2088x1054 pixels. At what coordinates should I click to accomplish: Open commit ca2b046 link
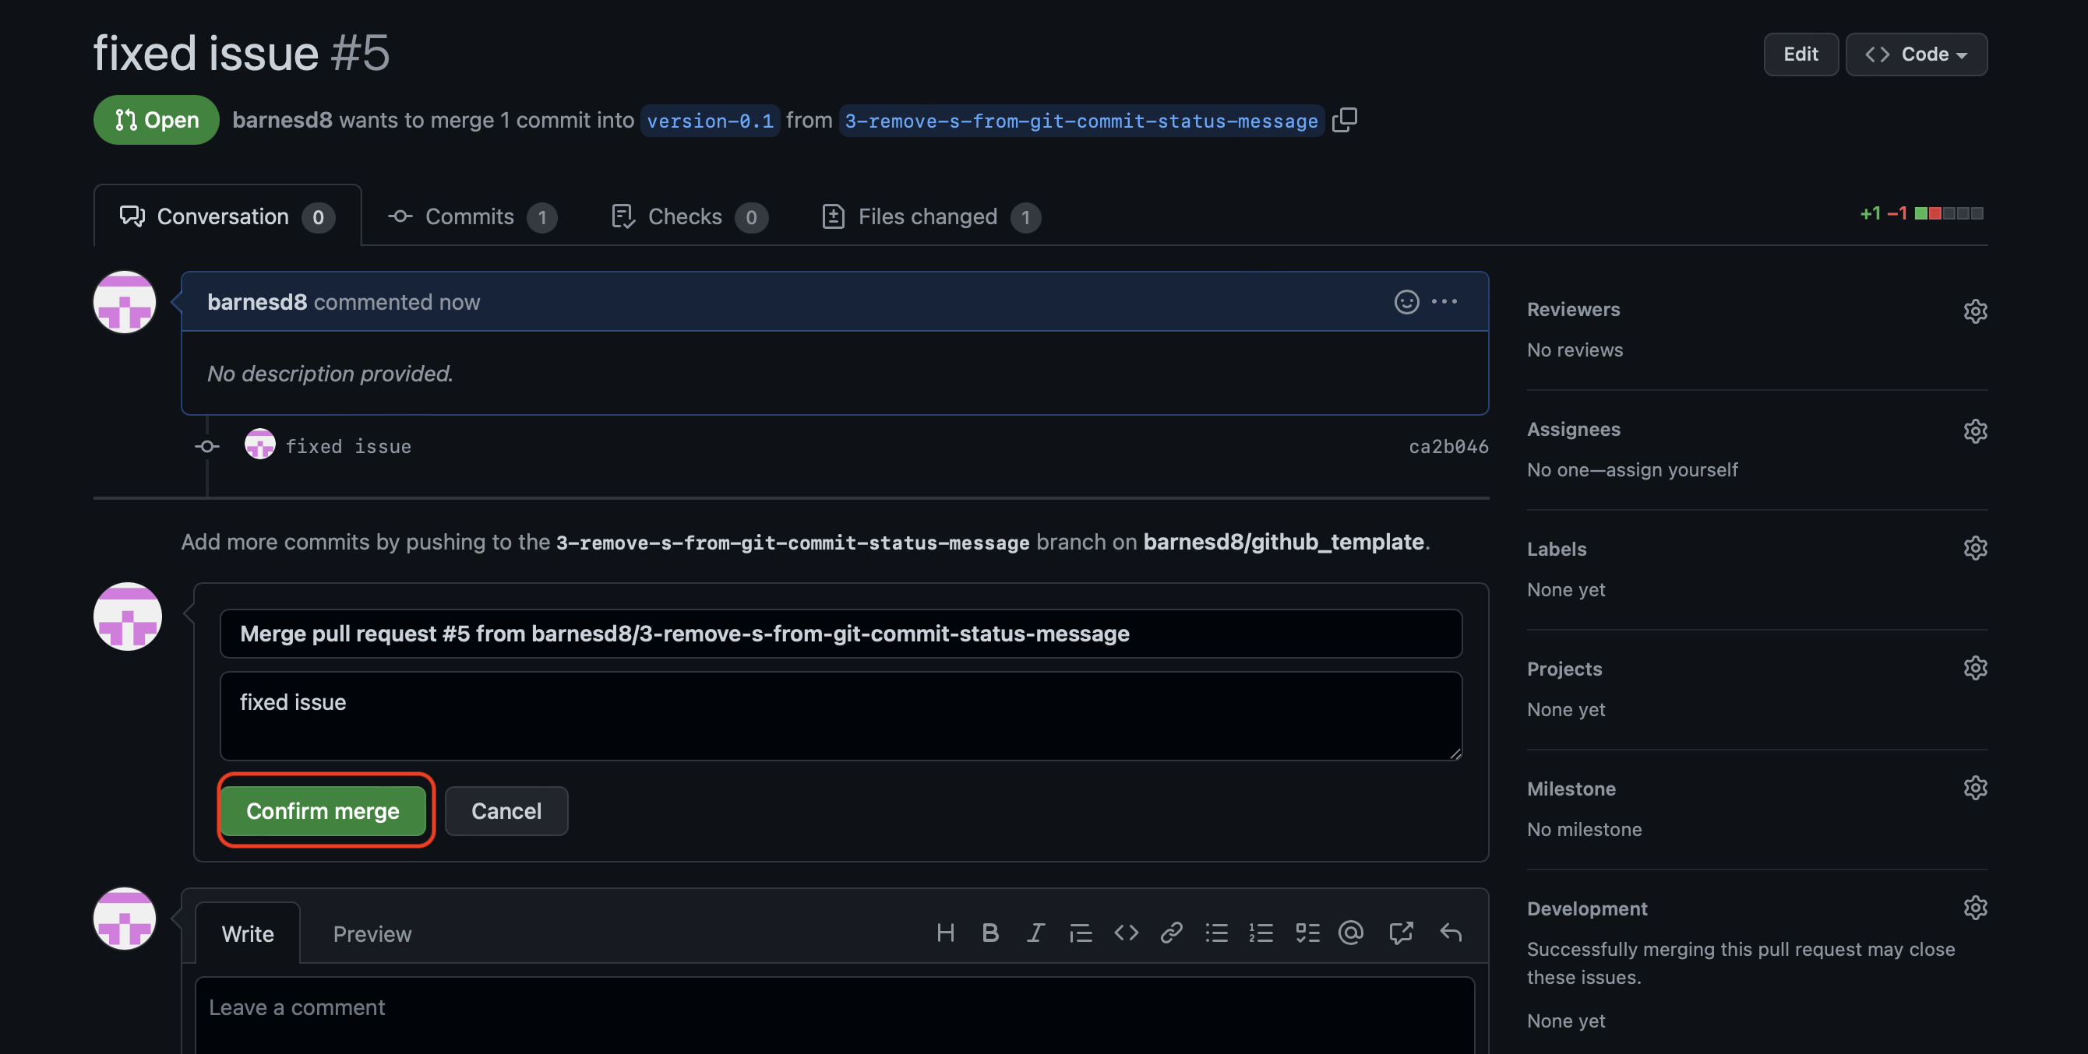pyautogui.click(x=1448, y=446)
